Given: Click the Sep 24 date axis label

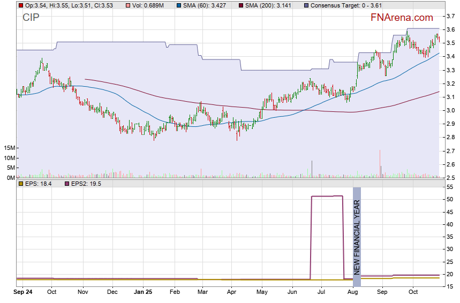Looking at the screenshot, I should click(x=23, y=293).
